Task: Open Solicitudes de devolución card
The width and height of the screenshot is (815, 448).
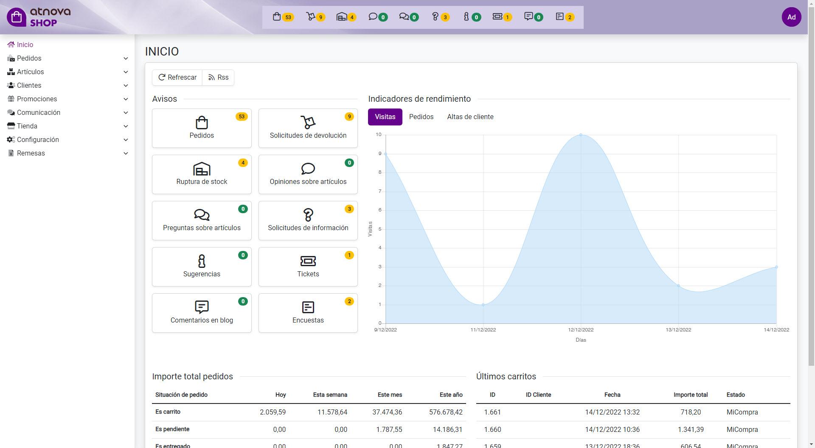Action: (x=308, y=128)
